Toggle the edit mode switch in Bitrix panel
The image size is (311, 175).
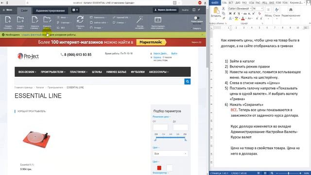click(x=196, y=18)
